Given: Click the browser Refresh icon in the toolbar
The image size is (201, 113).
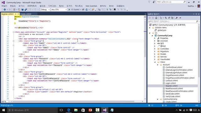Looking at the screenshot, I should (x=87, y=10).
